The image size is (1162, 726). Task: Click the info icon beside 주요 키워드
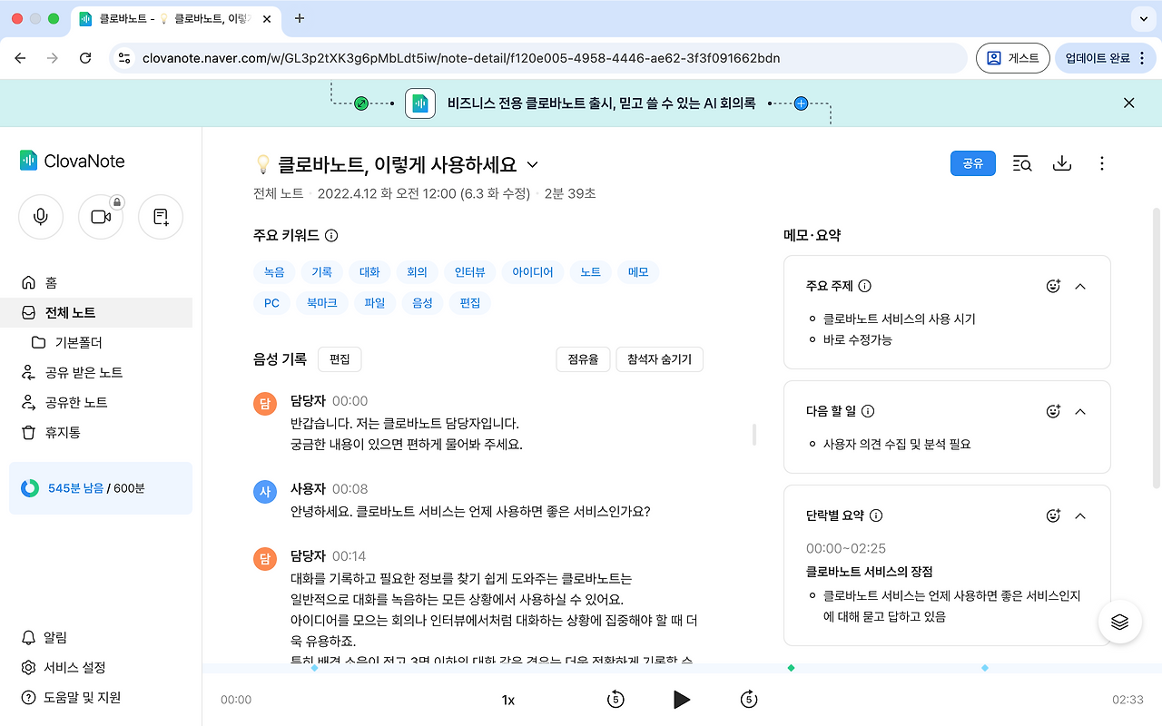pos(331,236)
